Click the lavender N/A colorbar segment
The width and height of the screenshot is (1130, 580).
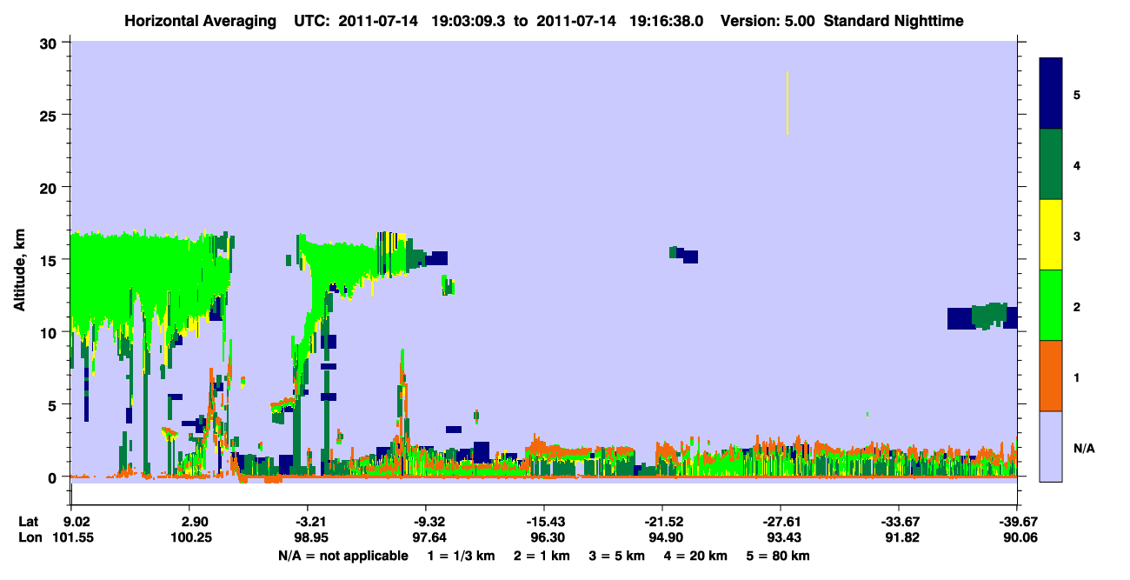1051,446
